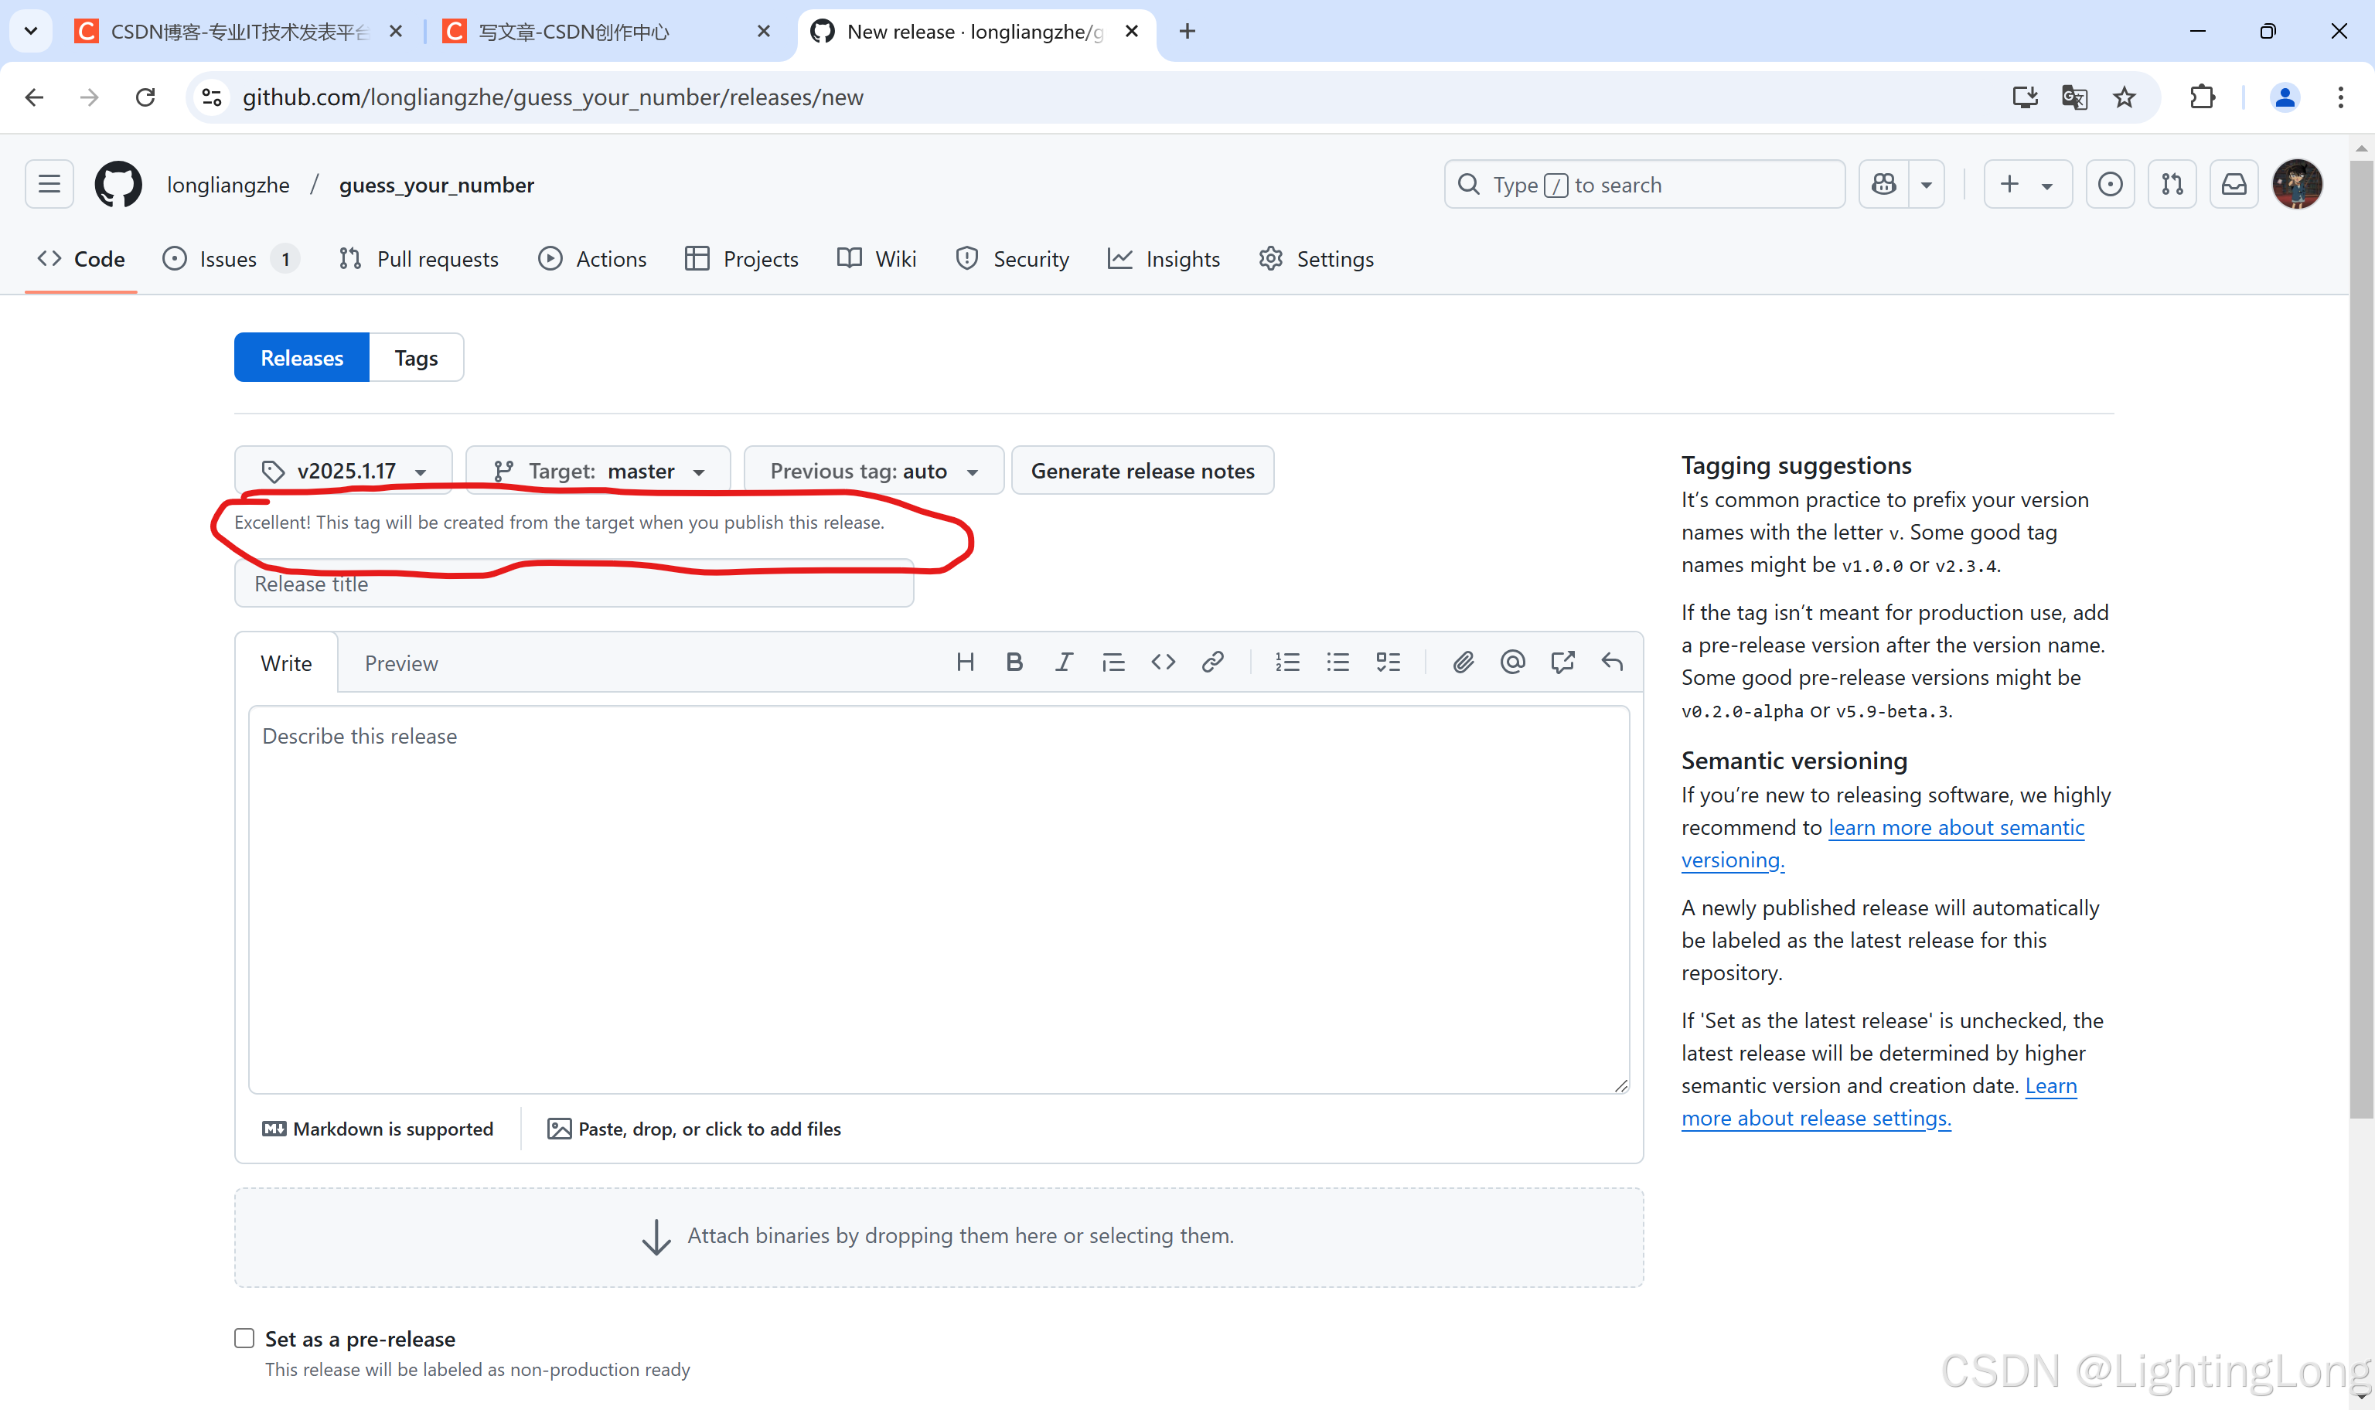Insert a link with toolbar icon
This screenshot has width=2375, height=1410.
coord(1212,662)
